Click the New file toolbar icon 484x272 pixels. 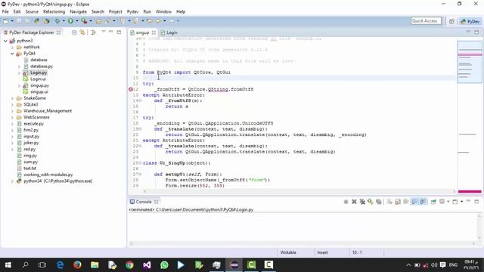[x=5, y=21]
